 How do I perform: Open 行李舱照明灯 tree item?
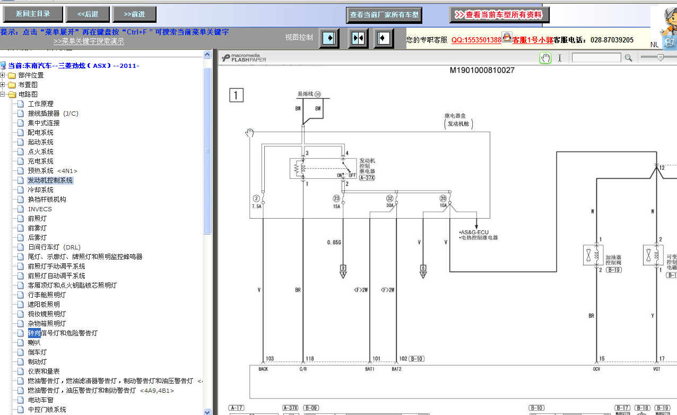click(x=47, y=295)
